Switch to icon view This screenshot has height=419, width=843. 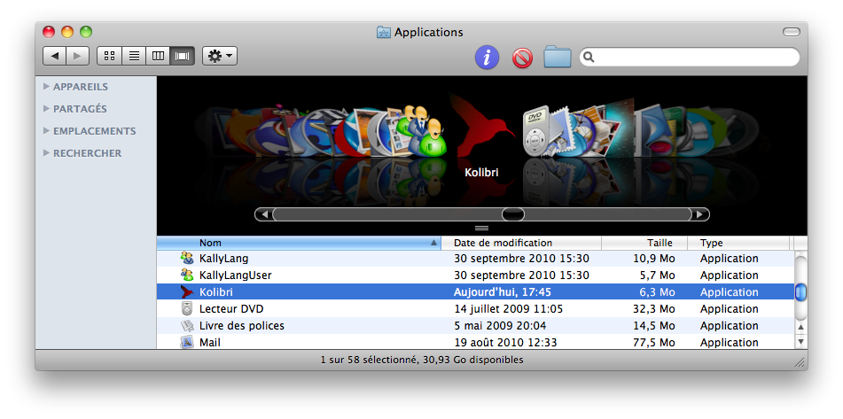click(x=109, y=56)
